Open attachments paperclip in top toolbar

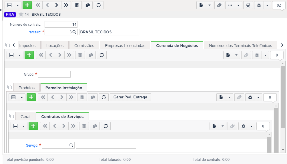(x=219, y=5)
